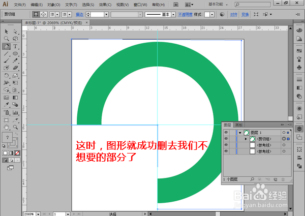
Task: Collapse 图层 1 with its triangle
Action: [240, 133]
